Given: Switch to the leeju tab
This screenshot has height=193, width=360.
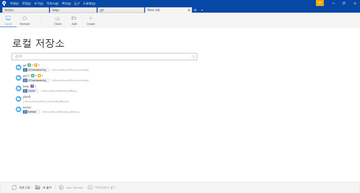Looking at the screenshot, I should pyautogui.click(x=73, y=10).
